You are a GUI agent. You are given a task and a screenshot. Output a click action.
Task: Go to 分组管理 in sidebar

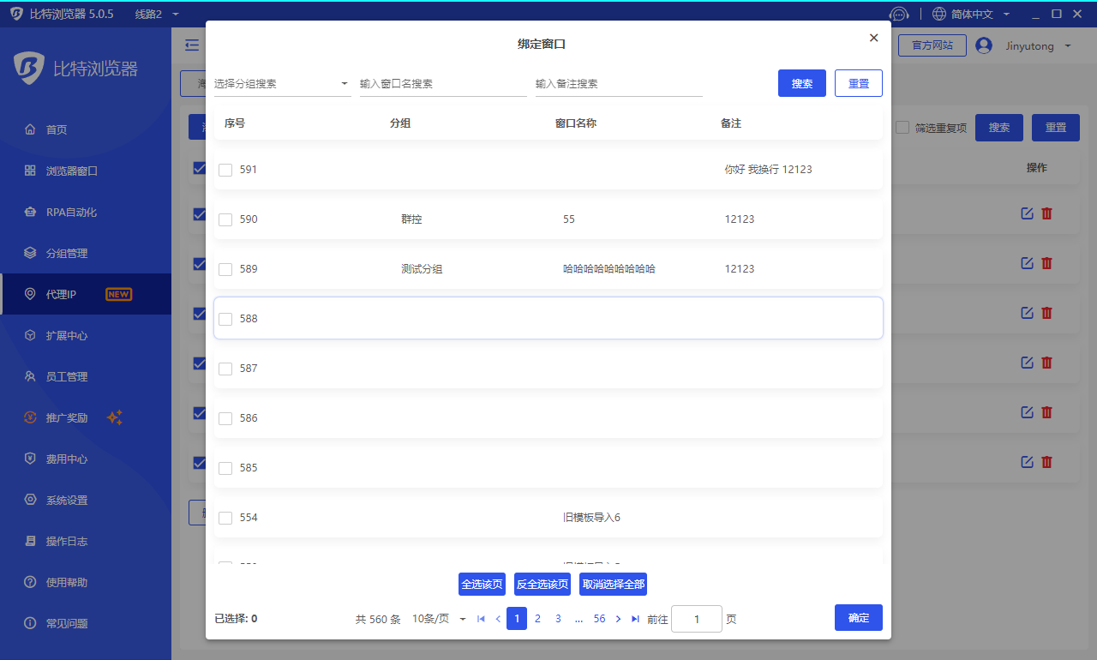[x=67, y=253]
